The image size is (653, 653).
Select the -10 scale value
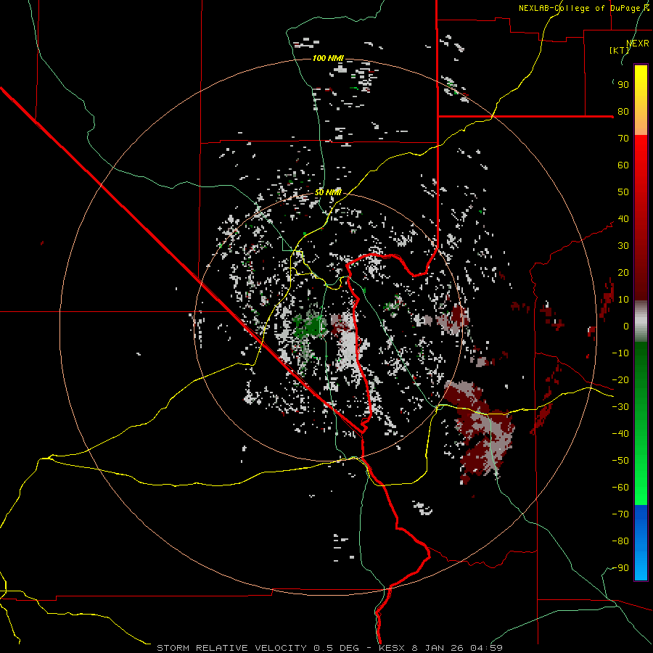click(x=620, y=353)
